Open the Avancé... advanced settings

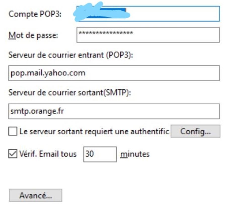click(36, 195)
